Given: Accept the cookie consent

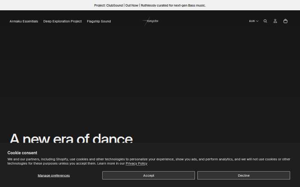Looking at the screenshot, I should 149,175.
